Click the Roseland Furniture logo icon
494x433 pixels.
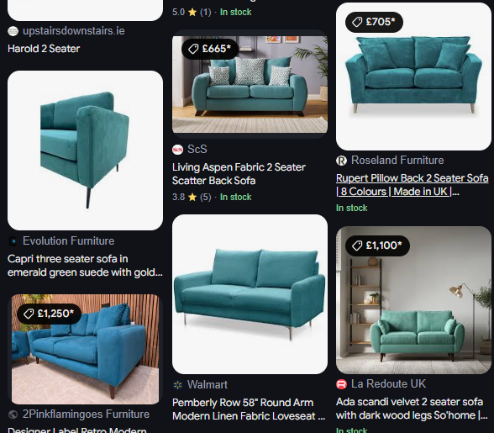coord(341,161)
